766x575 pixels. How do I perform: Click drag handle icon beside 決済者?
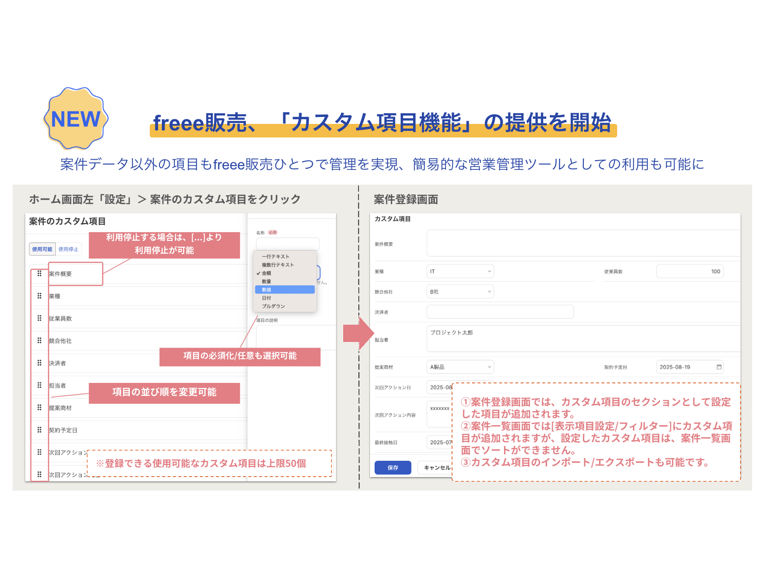point(39,362)
